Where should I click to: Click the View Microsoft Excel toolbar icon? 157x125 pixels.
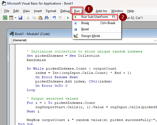5,18
